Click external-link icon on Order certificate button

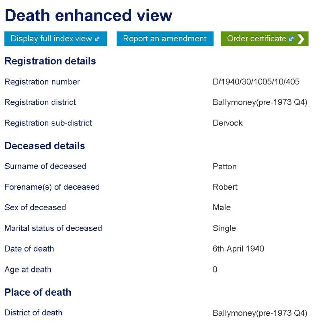(290, 39)
